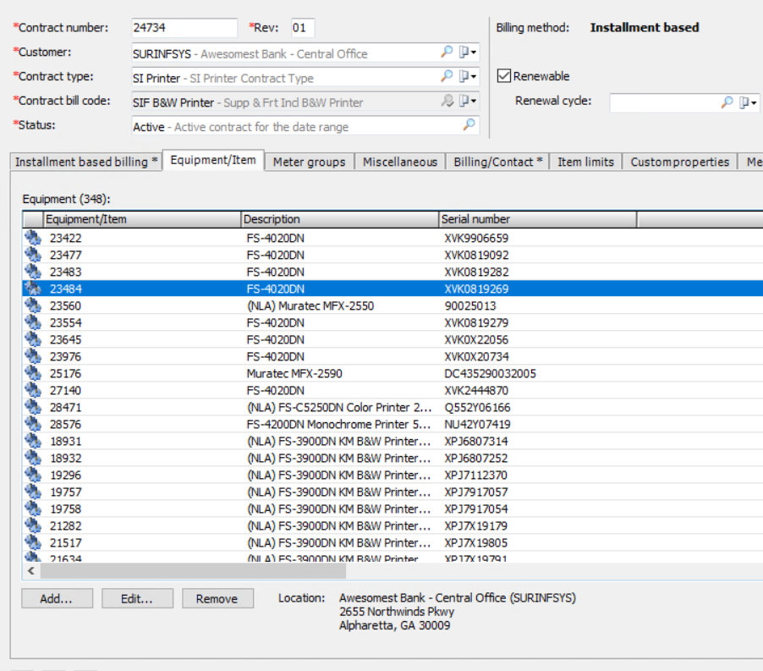Select the FS-4200DN Monochrome Printer description

(x=338, y=424)
